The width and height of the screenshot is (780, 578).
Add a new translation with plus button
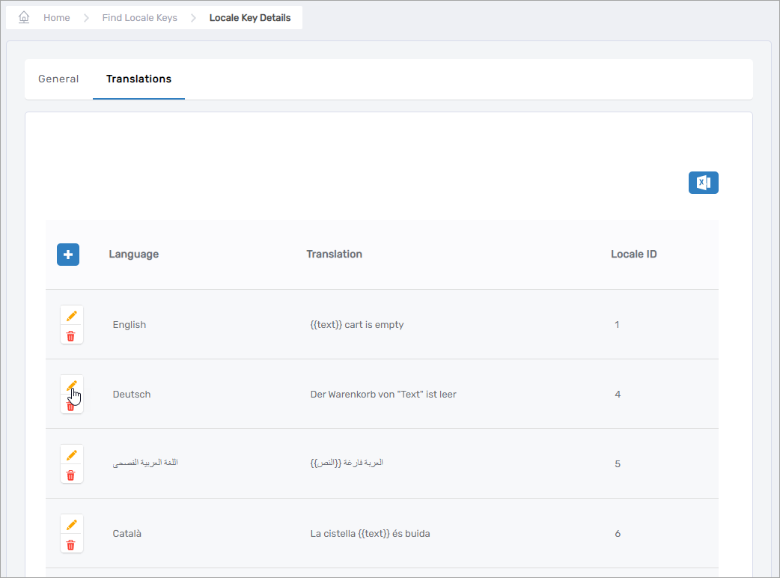(x=68, y=255)
